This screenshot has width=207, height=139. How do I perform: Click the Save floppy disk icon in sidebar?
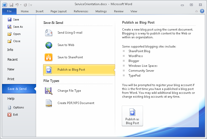[10, 20]
